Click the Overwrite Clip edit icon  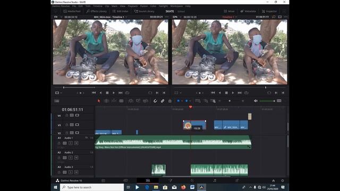138,101
